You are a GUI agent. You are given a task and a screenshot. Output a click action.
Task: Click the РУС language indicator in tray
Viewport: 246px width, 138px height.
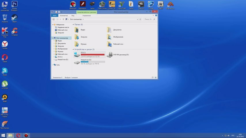pos(233,135)
